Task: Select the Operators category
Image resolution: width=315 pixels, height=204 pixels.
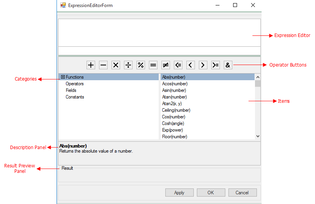Action: (x=74, y=84)
